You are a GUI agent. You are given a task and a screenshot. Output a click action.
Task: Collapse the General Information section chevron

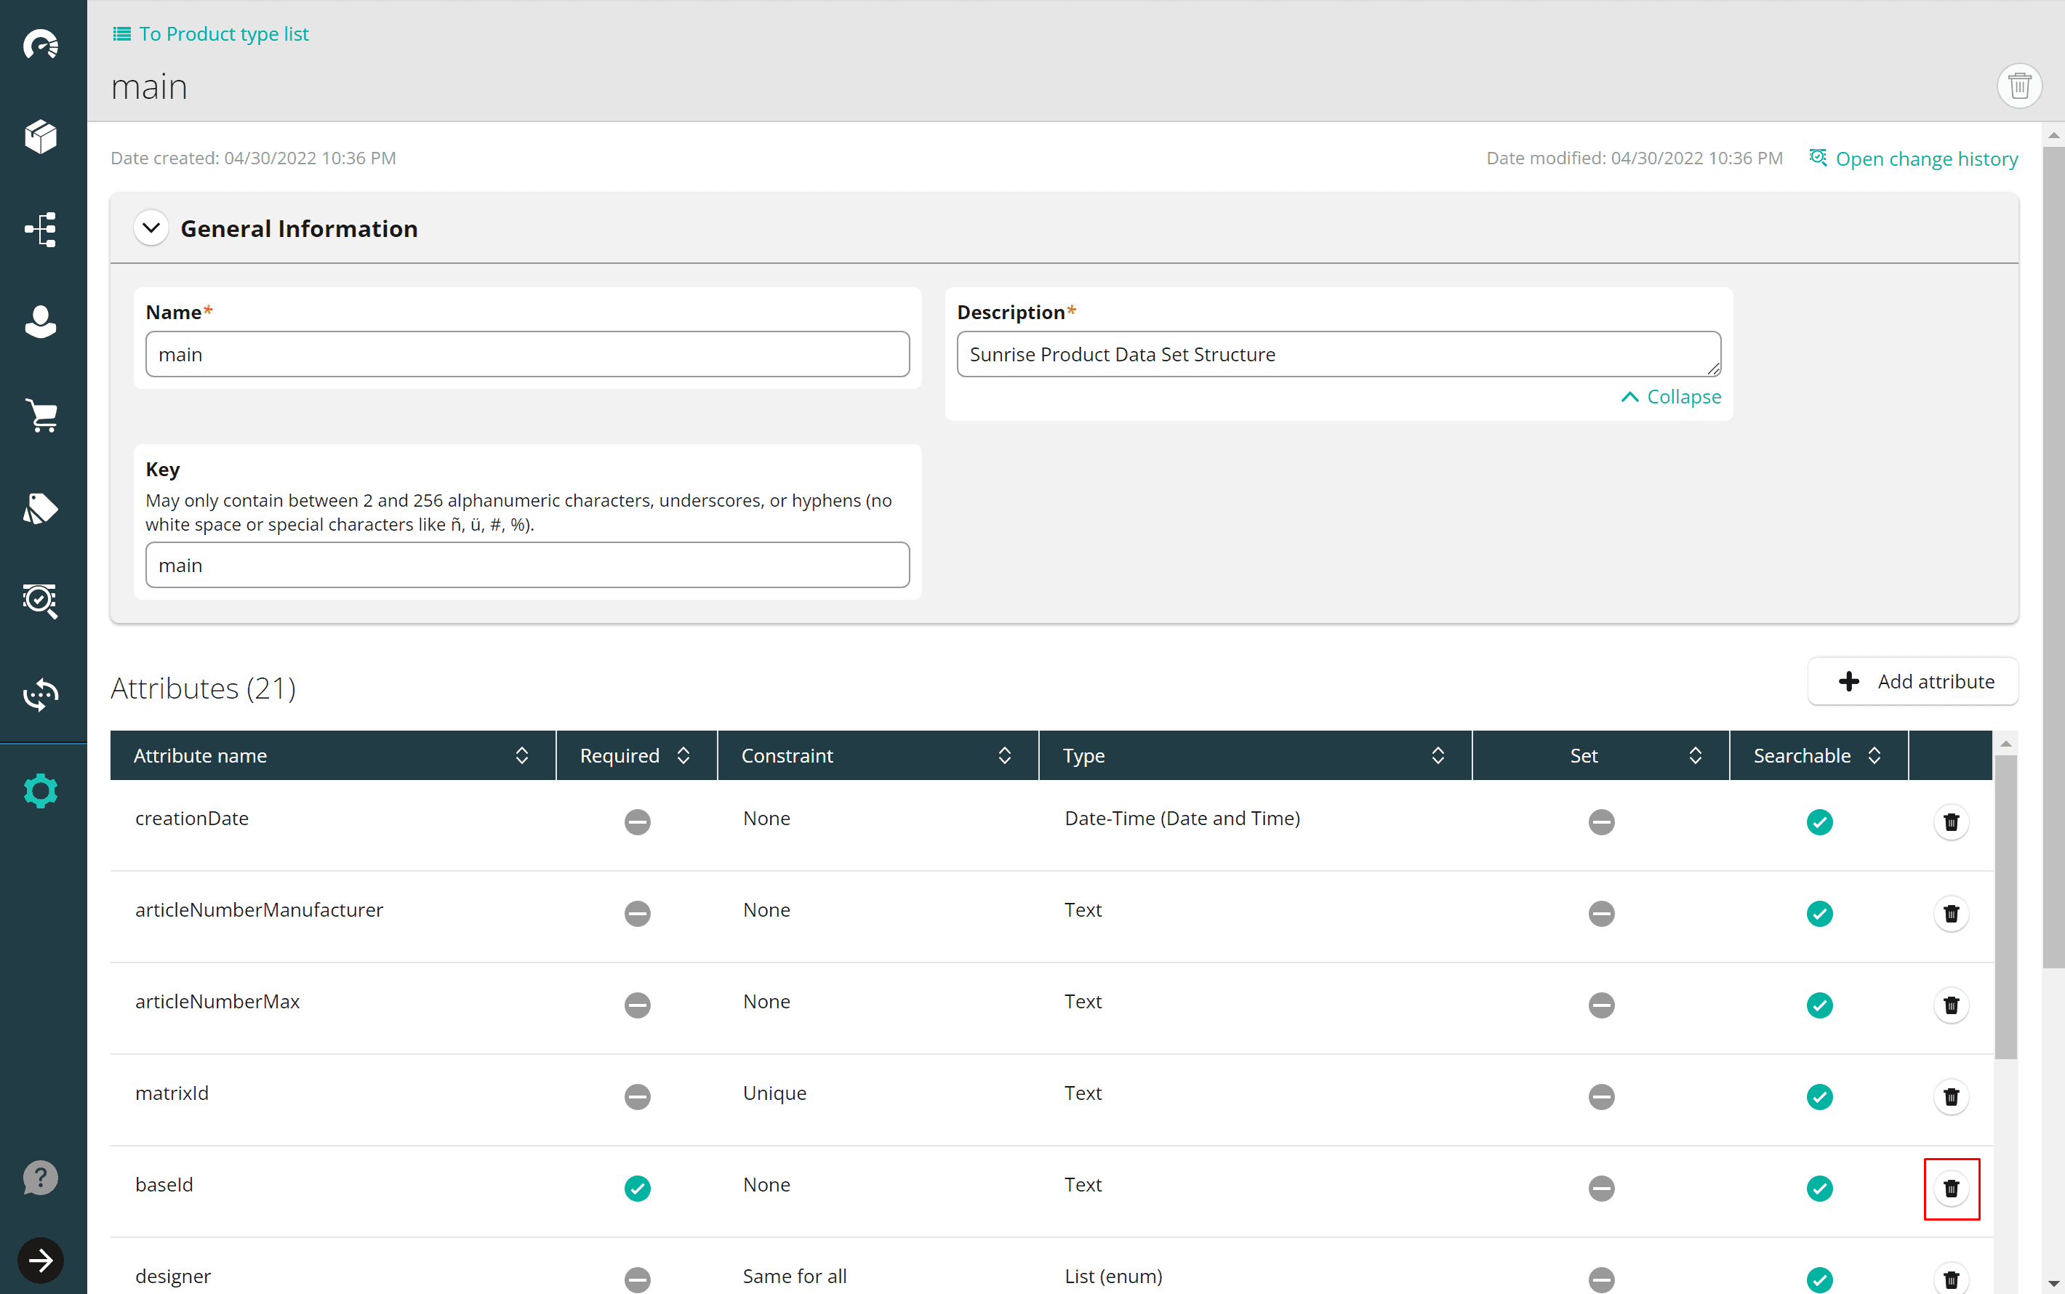tap(151, 228)
